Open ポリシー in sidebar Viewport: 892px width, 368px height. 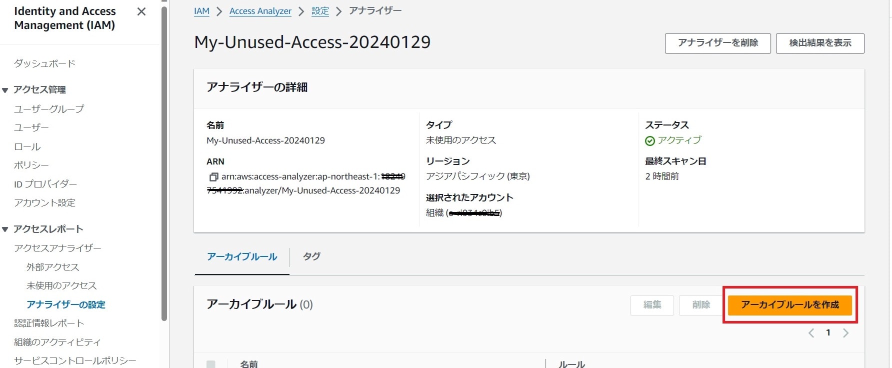31,165
